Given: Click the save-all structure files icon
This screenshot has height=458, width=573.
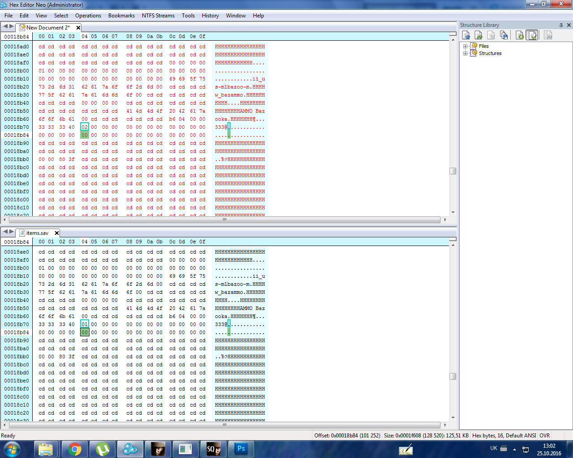Looking at the screenshot, I should pyautogui.click(x=504, y=35).
